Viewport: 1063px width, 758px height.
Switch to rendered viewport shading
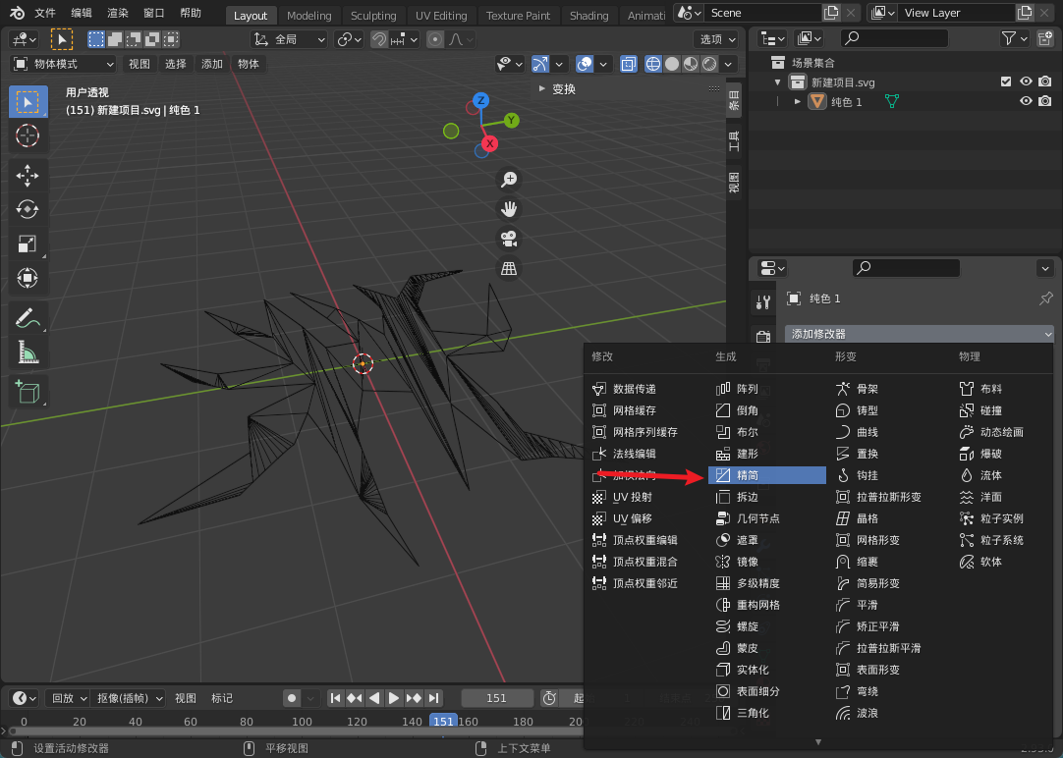click(x=709, y=64)
